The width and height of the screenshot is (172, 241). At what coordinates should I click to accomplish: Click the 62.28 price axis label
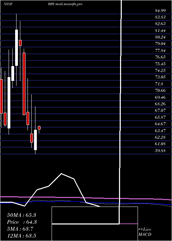tap(160, 137)
